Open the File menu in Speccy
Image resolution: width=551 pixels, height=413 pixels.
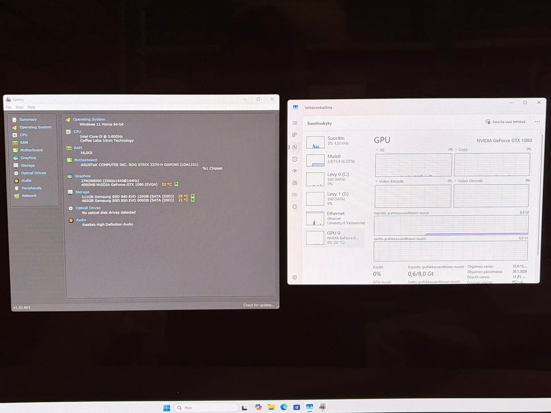pos(9,107)
